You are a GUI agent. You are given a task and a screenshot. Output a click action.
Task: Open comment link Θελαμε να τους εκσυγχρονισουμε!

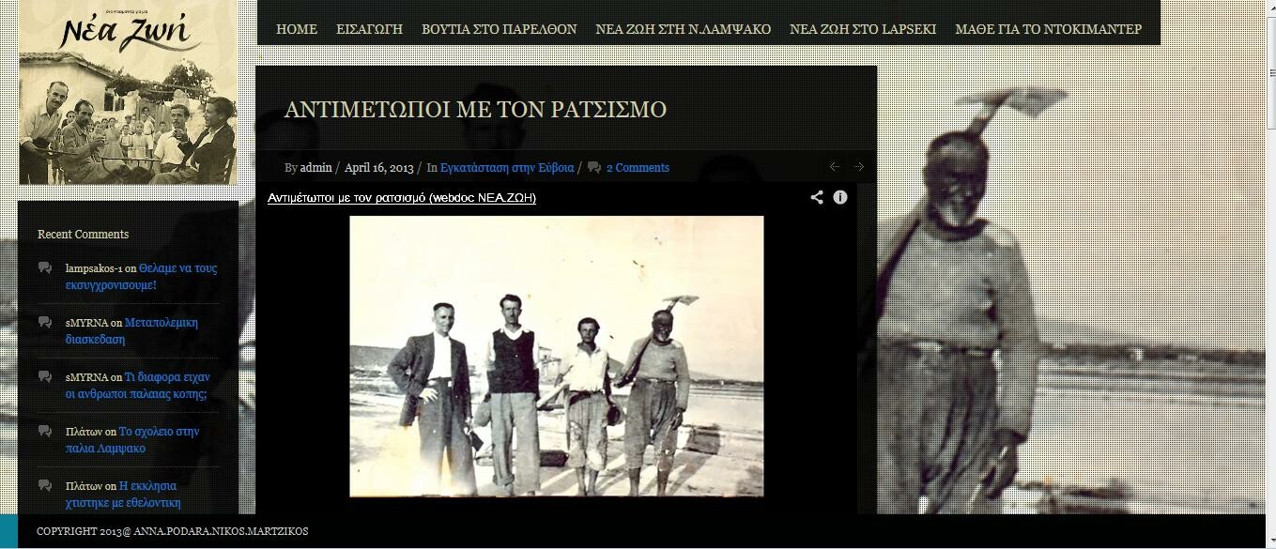(141, 276)
